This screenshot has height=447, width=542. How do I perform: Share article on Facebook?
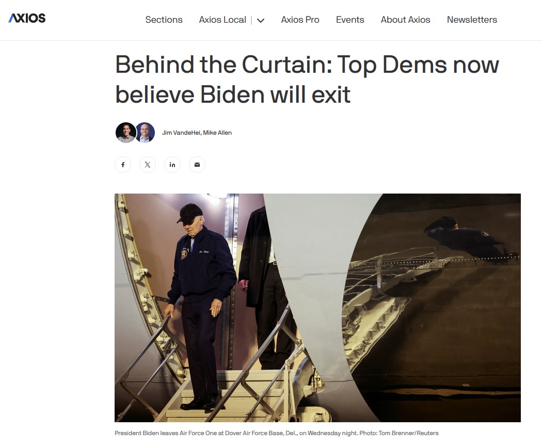[123, 165]
